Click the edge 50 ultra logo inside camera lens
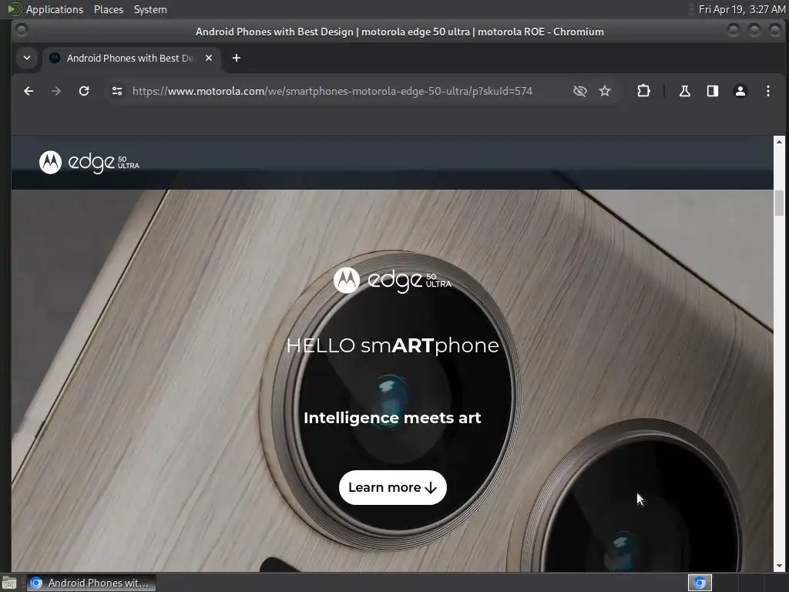789x592 pixels. point(392,281)
